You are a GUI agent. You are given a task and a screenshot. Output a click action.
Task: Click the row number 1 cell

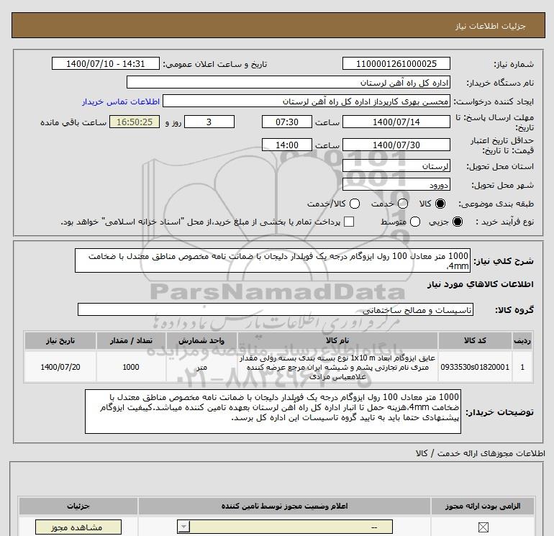coord(522,367)
